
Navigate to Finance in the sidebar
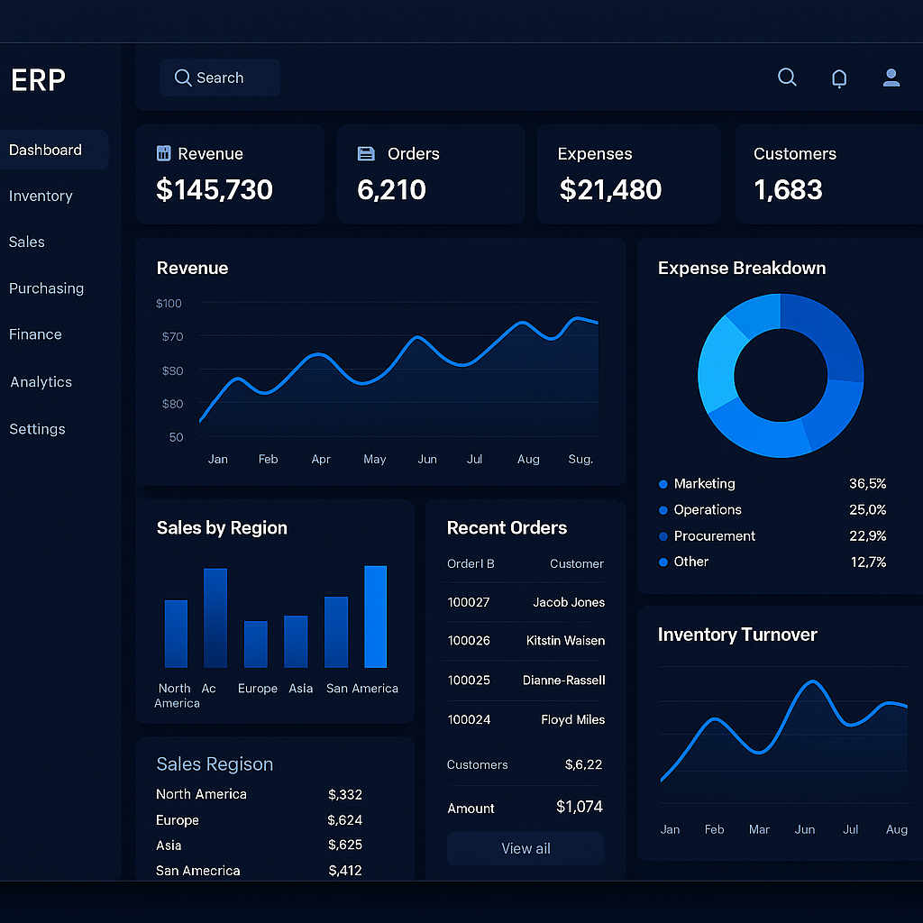(35, 334)
